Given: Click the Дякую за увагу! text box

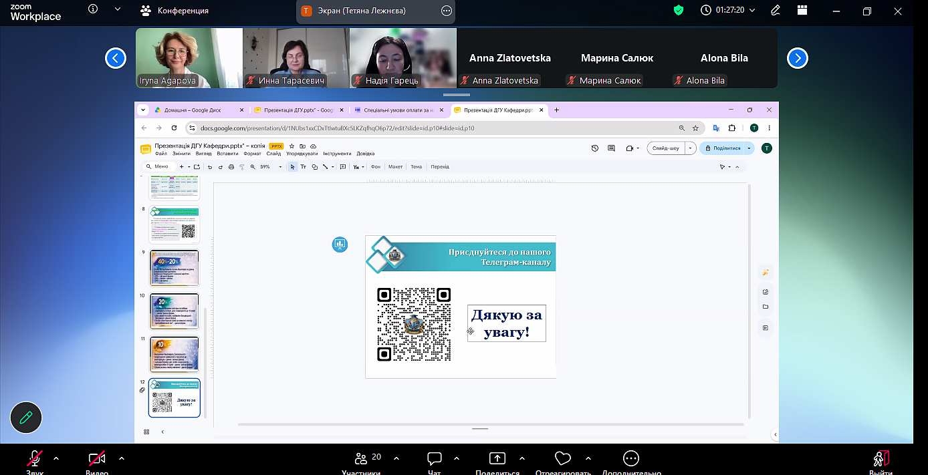Looking at the screenshot, I should click(507, 323).
